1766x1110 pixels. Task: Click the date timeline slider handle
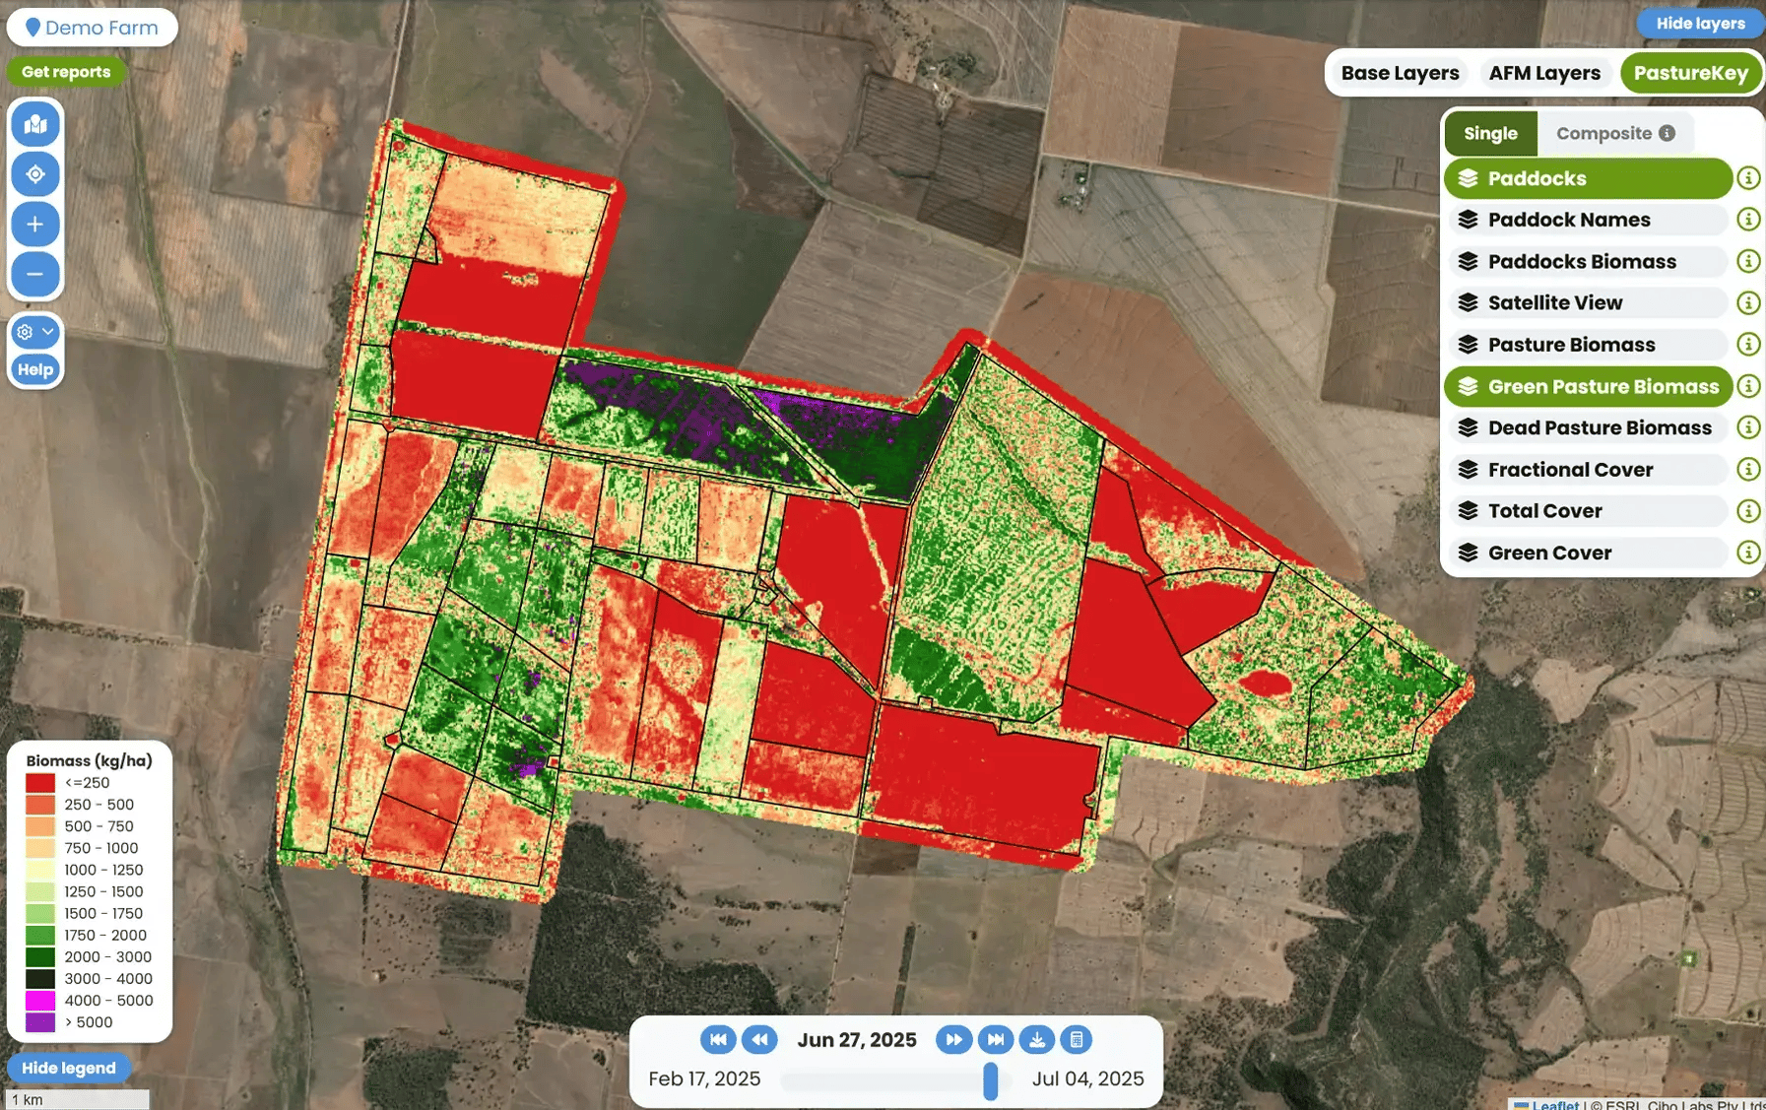(991, 1080)
